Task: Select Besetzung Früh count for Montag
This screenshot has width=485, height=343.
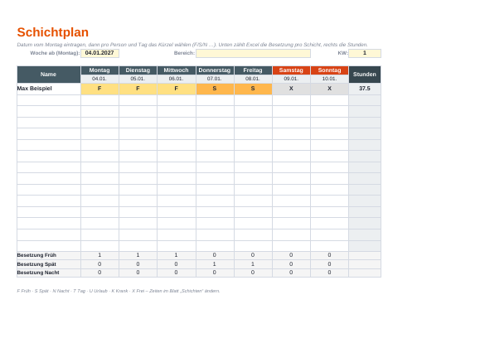Action: tap(99, 255)
